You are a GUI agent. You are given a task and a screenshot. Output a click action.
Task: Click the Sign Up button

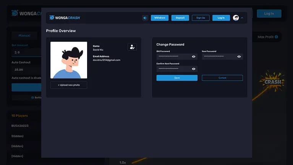201,18
